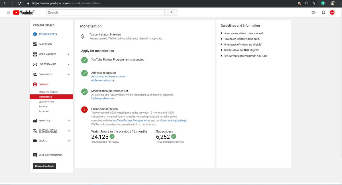Click the Your Contributions label
The width and height of the screenshot is (342, 185).
(50, 155)
